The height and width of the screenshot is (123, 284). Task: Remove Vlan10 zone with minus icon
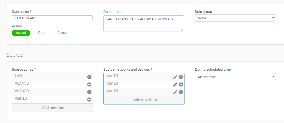89,99
